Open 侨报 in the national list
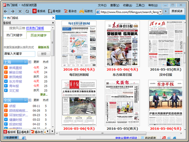 click(12, 106)
